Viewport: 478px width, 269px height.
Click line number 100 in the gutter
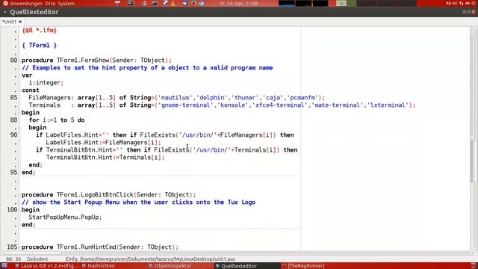tap(12, 209)
